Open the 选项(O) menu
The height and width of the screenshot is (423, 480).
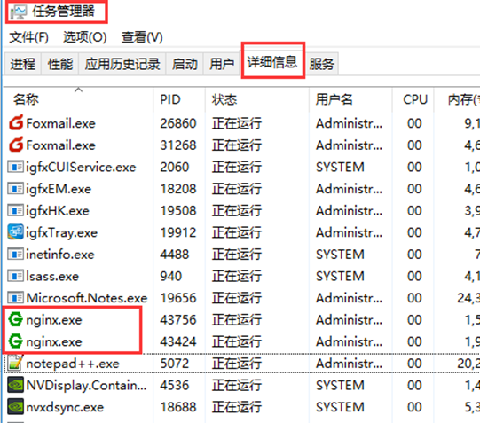85,37
